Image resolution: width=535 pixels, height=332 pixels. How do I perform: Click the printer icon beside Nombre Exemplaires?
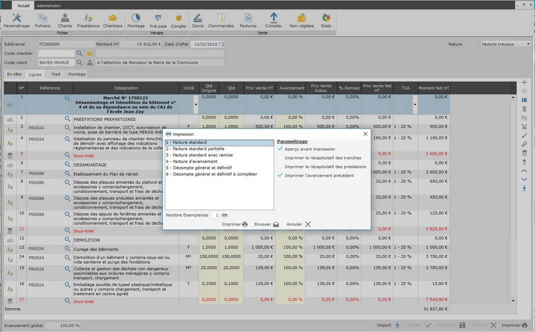(224, 215)
